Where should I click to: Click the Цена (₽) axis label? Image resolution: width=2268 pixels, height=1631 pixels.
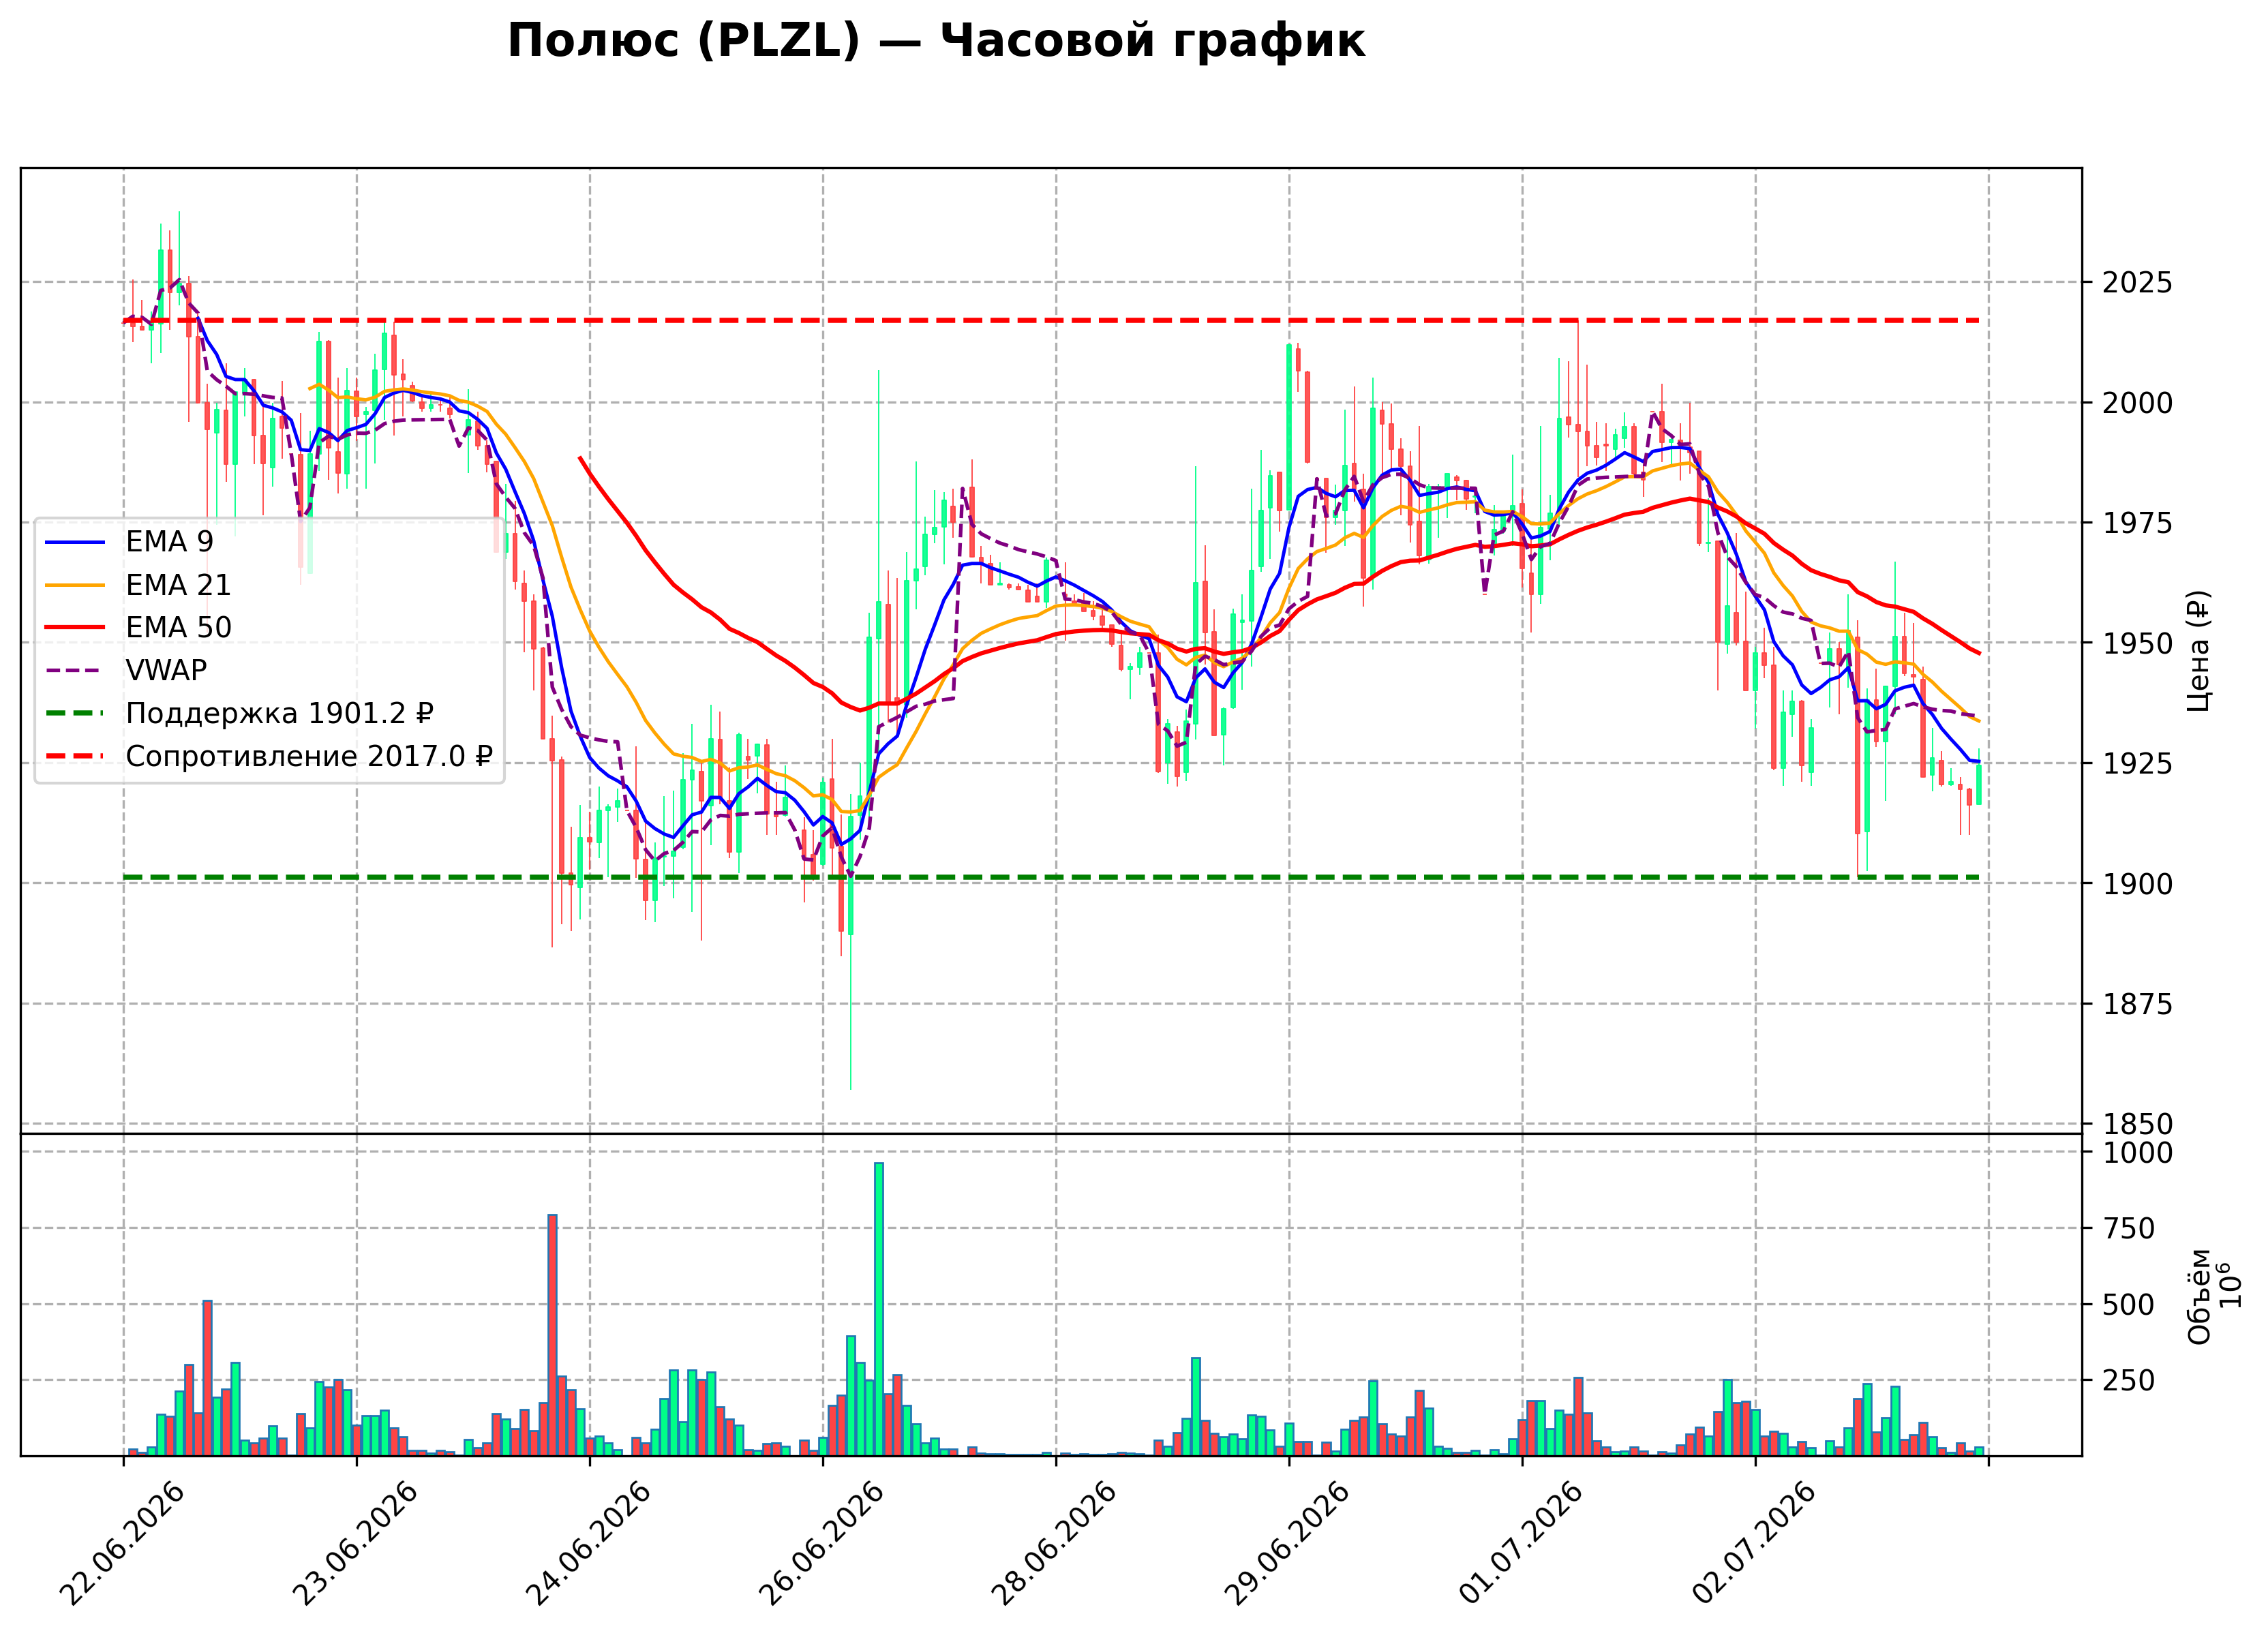(x=2198, y=651)
